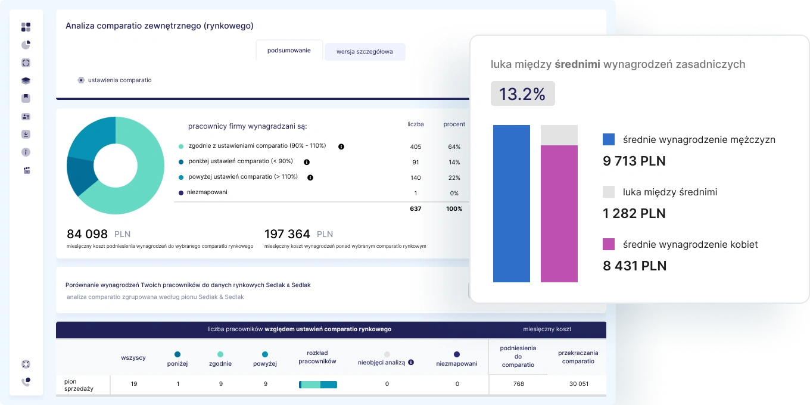Click the '13.2%' gap badge
The height and width of the screenshot is (405, 810).
[x=522, y=94]
